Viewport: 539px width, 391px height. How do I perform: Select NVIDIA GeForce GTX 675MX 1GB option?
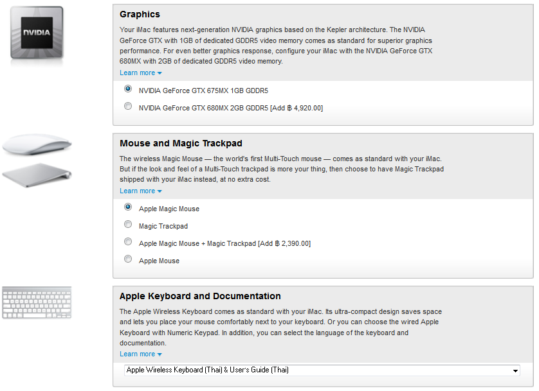128,89
